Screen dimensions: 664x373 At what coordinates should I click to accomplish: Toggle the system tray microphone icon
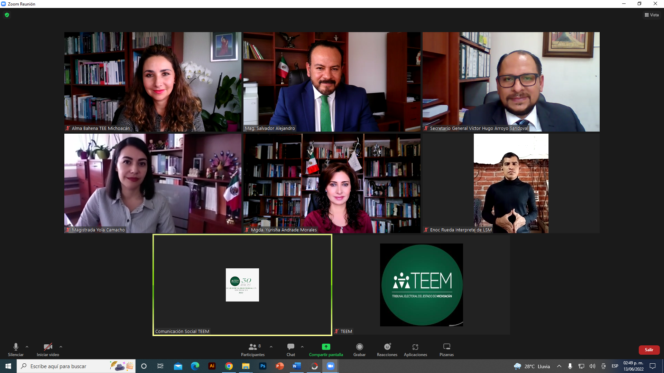pos(570,366)
